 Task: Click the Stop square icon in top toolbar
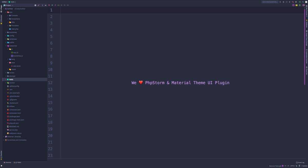tap(296, 2)
